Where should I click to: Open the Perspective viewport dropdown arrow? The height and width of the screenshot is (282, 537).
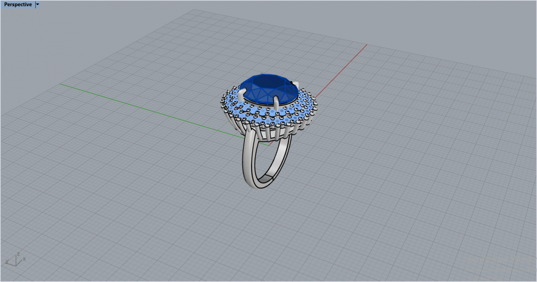38,4
